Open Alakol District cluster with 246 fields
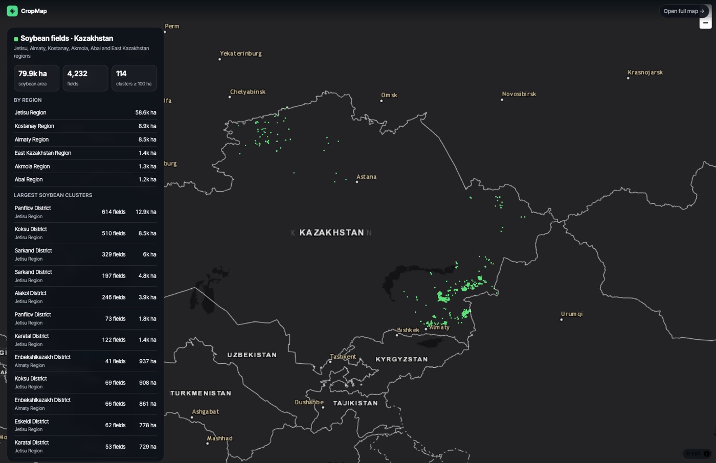716x463 pixels. click(x=85, y=297)
